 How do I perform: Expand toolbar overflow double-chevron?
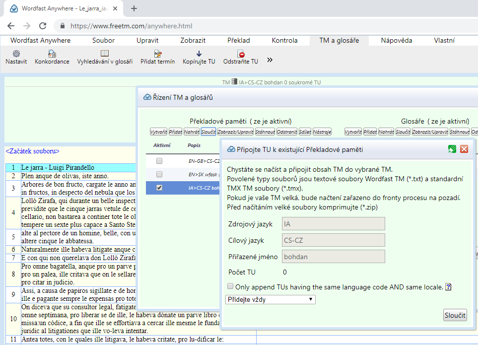pyautogui.click(x=270, y=60)
